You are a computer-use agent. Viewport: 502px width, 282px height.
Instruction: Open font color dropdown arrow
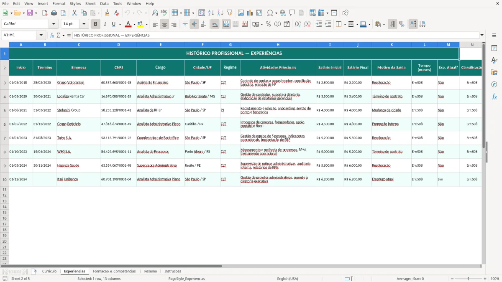click(134, 24)
